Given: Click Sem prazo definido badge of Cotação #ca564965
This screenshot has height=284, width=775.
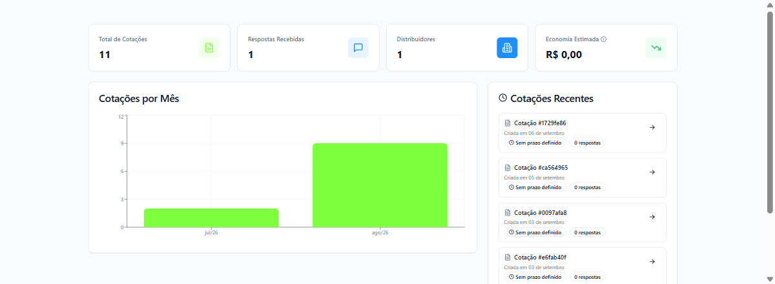Looking at the screenshot, I should (x=535, y=187).
